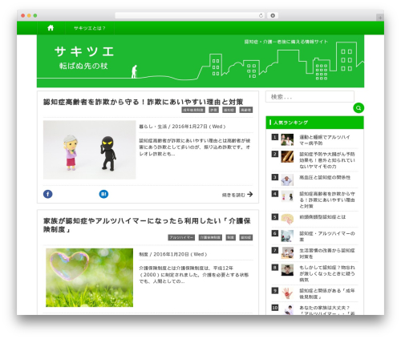
Task: Click ranking 3 thumbnail of man holding head
Action: (287, 180)
